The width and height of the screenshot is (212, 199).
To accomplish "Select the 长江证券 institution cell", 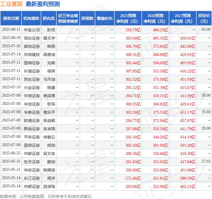I will (x=32, y=178).
